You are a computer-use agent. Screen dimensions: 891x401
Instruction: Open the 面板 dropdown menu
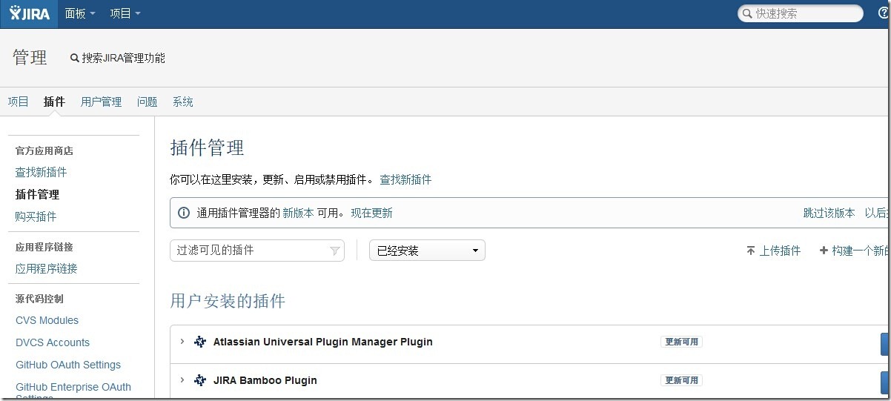[x=80, y=13]
